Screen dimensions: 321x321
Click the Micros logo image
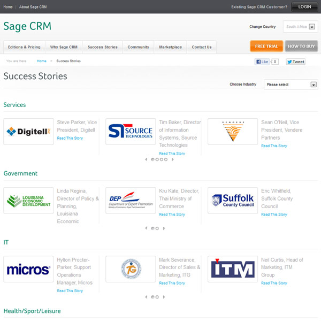pyautogui.click(x=28, y=269)
